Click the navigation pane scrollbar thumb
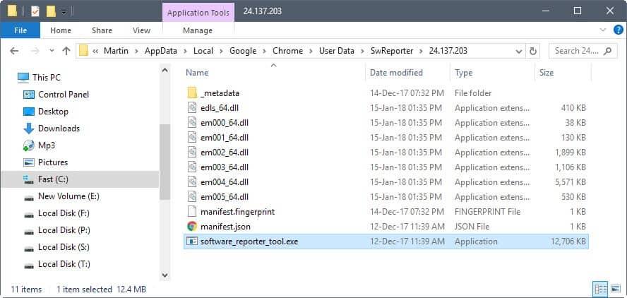 pyautogui.click(x=165, y=162)
